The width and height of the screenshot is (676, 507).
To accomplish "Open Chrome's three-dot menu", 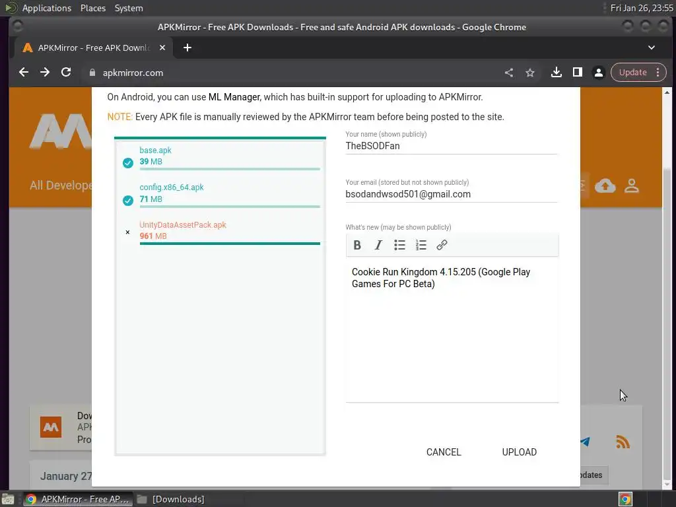I will 658,73.
